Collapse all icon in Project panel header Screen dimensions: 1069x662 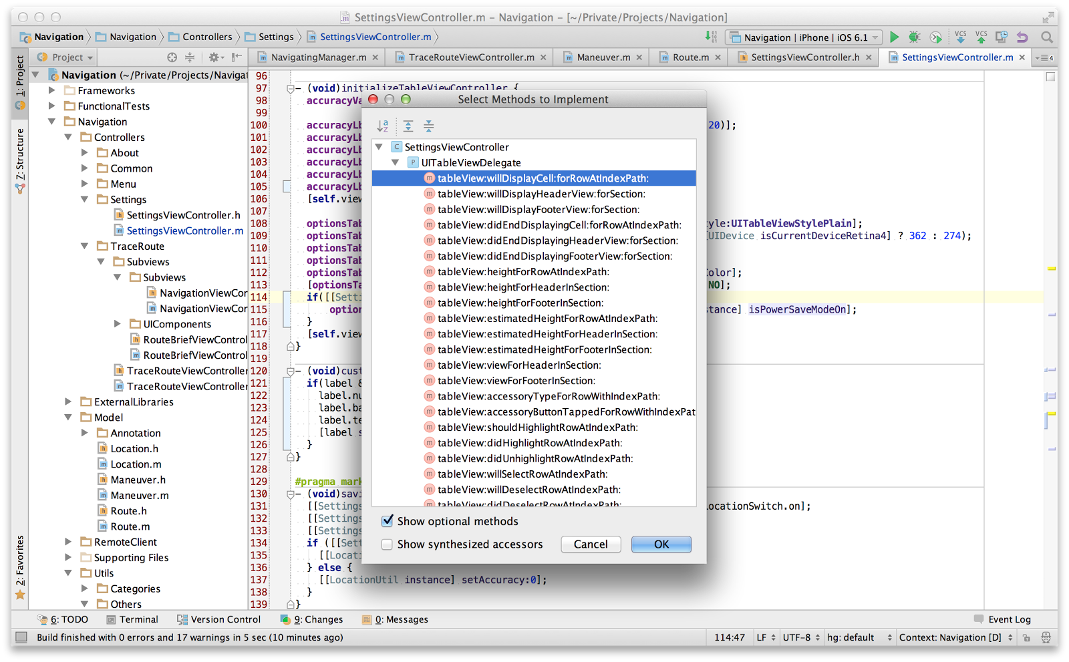pos(190,57)
